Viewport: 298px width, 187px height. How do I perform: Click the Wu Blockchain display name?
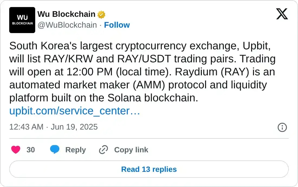66,14
